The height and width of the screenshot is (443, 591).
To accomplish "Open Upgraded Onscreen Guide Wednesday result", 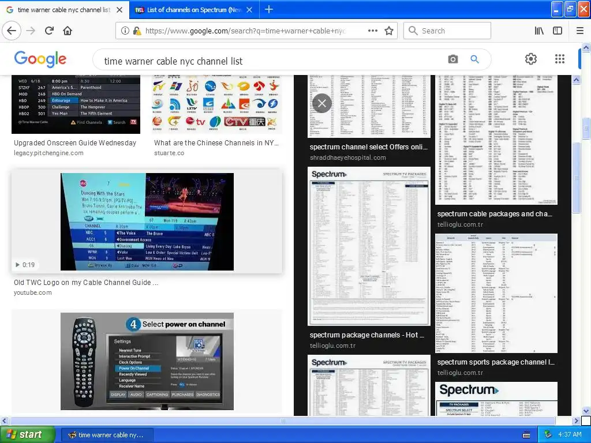I will click(x=75, y=143).
